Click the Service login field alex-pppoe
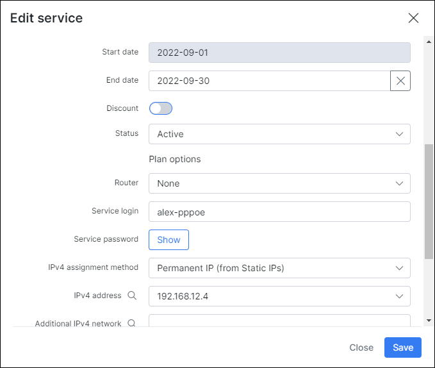This screenshot has width=435, height=368. pyautogui.click(x=279, y=212)
